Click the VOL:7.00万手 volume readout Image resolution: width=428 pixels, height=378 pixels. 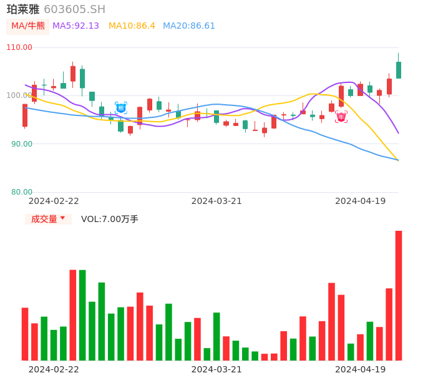(x=110, y=219)
